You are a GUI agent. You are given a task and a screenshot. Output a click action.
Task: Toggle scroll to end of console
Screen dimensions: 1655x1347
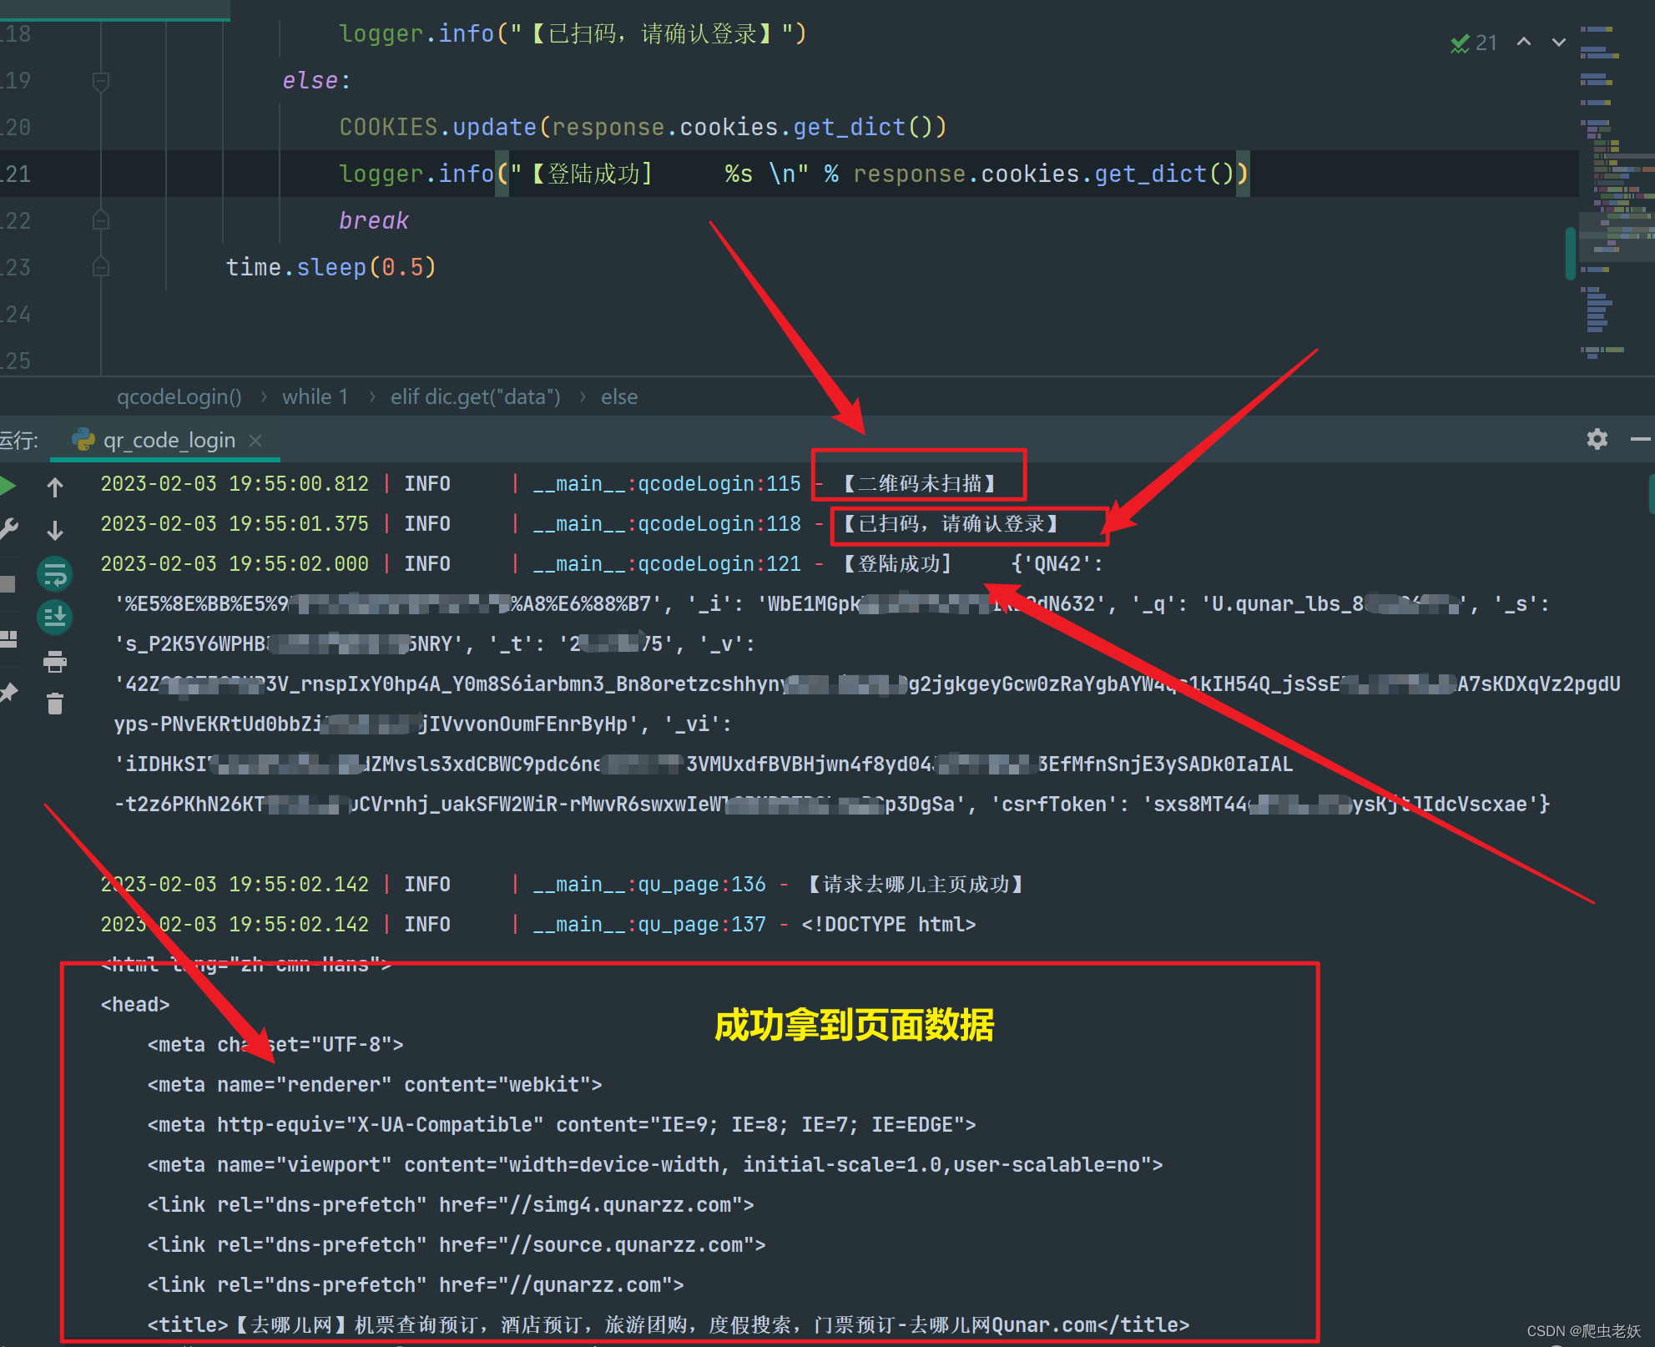[x=55, y=618]
